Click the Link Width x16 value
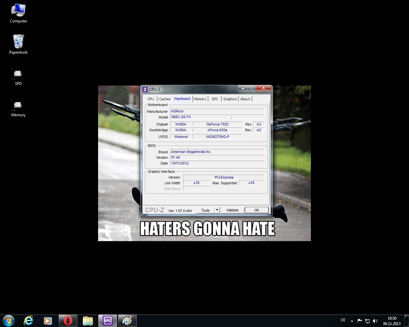Viewport: 409px width, 327px height. 197,183
